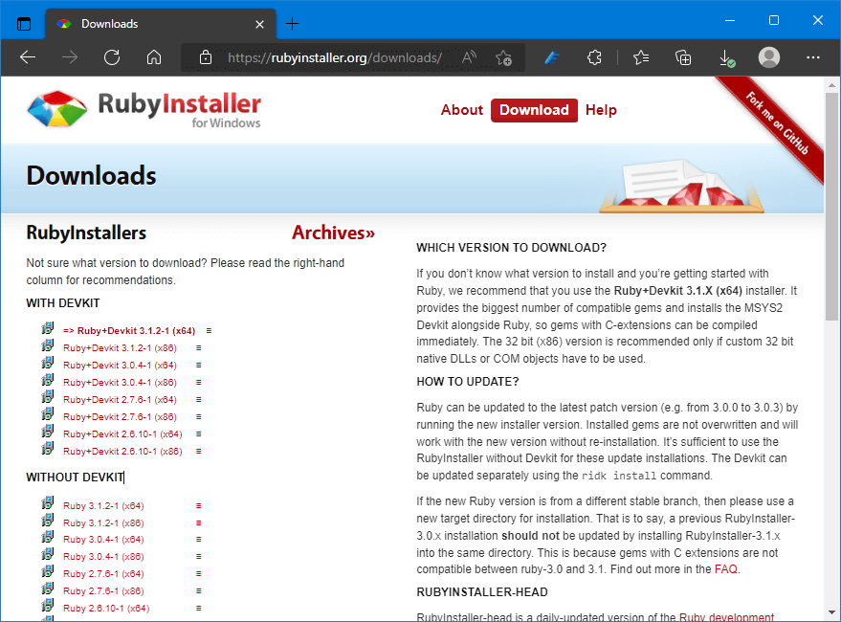Expand details for Ruby+Devkit 2.6.10-1 (x64)

pos(198,434)
